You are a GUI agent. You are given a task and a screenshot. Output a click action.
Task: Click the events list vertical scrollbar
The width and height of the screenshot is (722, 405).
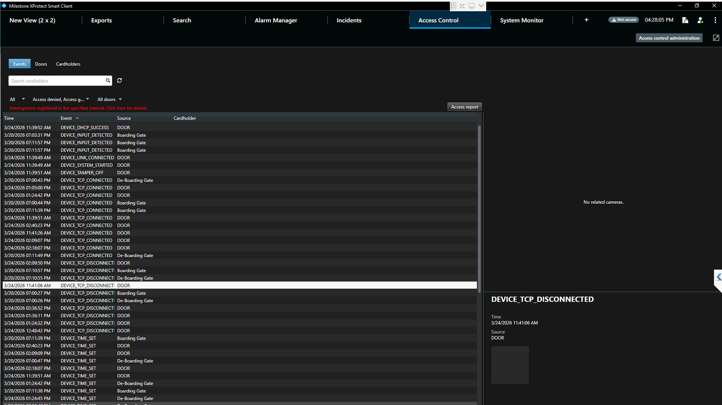click(479, 208)
